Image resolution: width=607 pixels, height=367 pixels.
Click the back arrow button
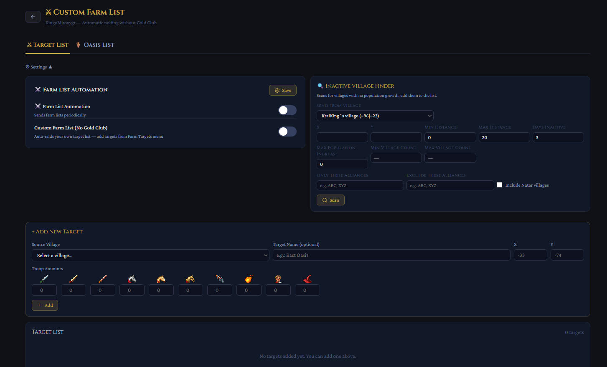coord(33,17)
